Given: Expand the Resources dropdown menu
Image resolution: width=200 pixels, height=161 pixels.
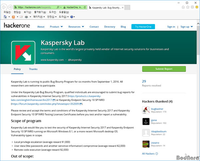Looking at the screenshot, I should coord(76,27).
